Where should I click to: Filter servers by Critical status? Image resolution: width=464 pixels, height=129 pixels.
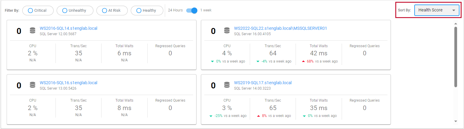38,11
